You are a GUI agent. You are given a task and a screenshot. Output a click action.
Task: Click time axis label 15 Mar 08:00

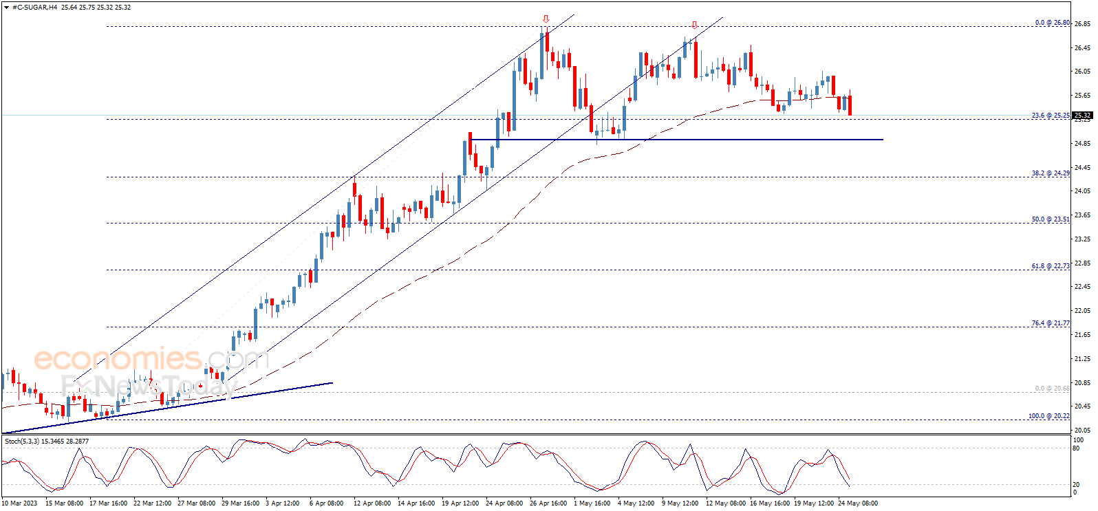(64, 503)
